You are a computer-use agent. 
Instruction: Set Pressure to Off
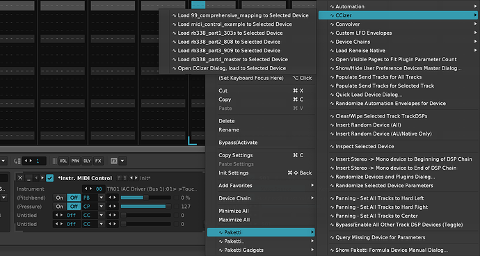[x=74, y=207]
